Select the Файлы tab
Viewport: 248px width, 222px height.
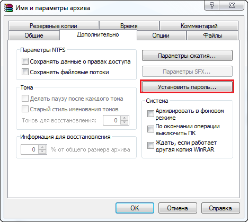(212, 35)
